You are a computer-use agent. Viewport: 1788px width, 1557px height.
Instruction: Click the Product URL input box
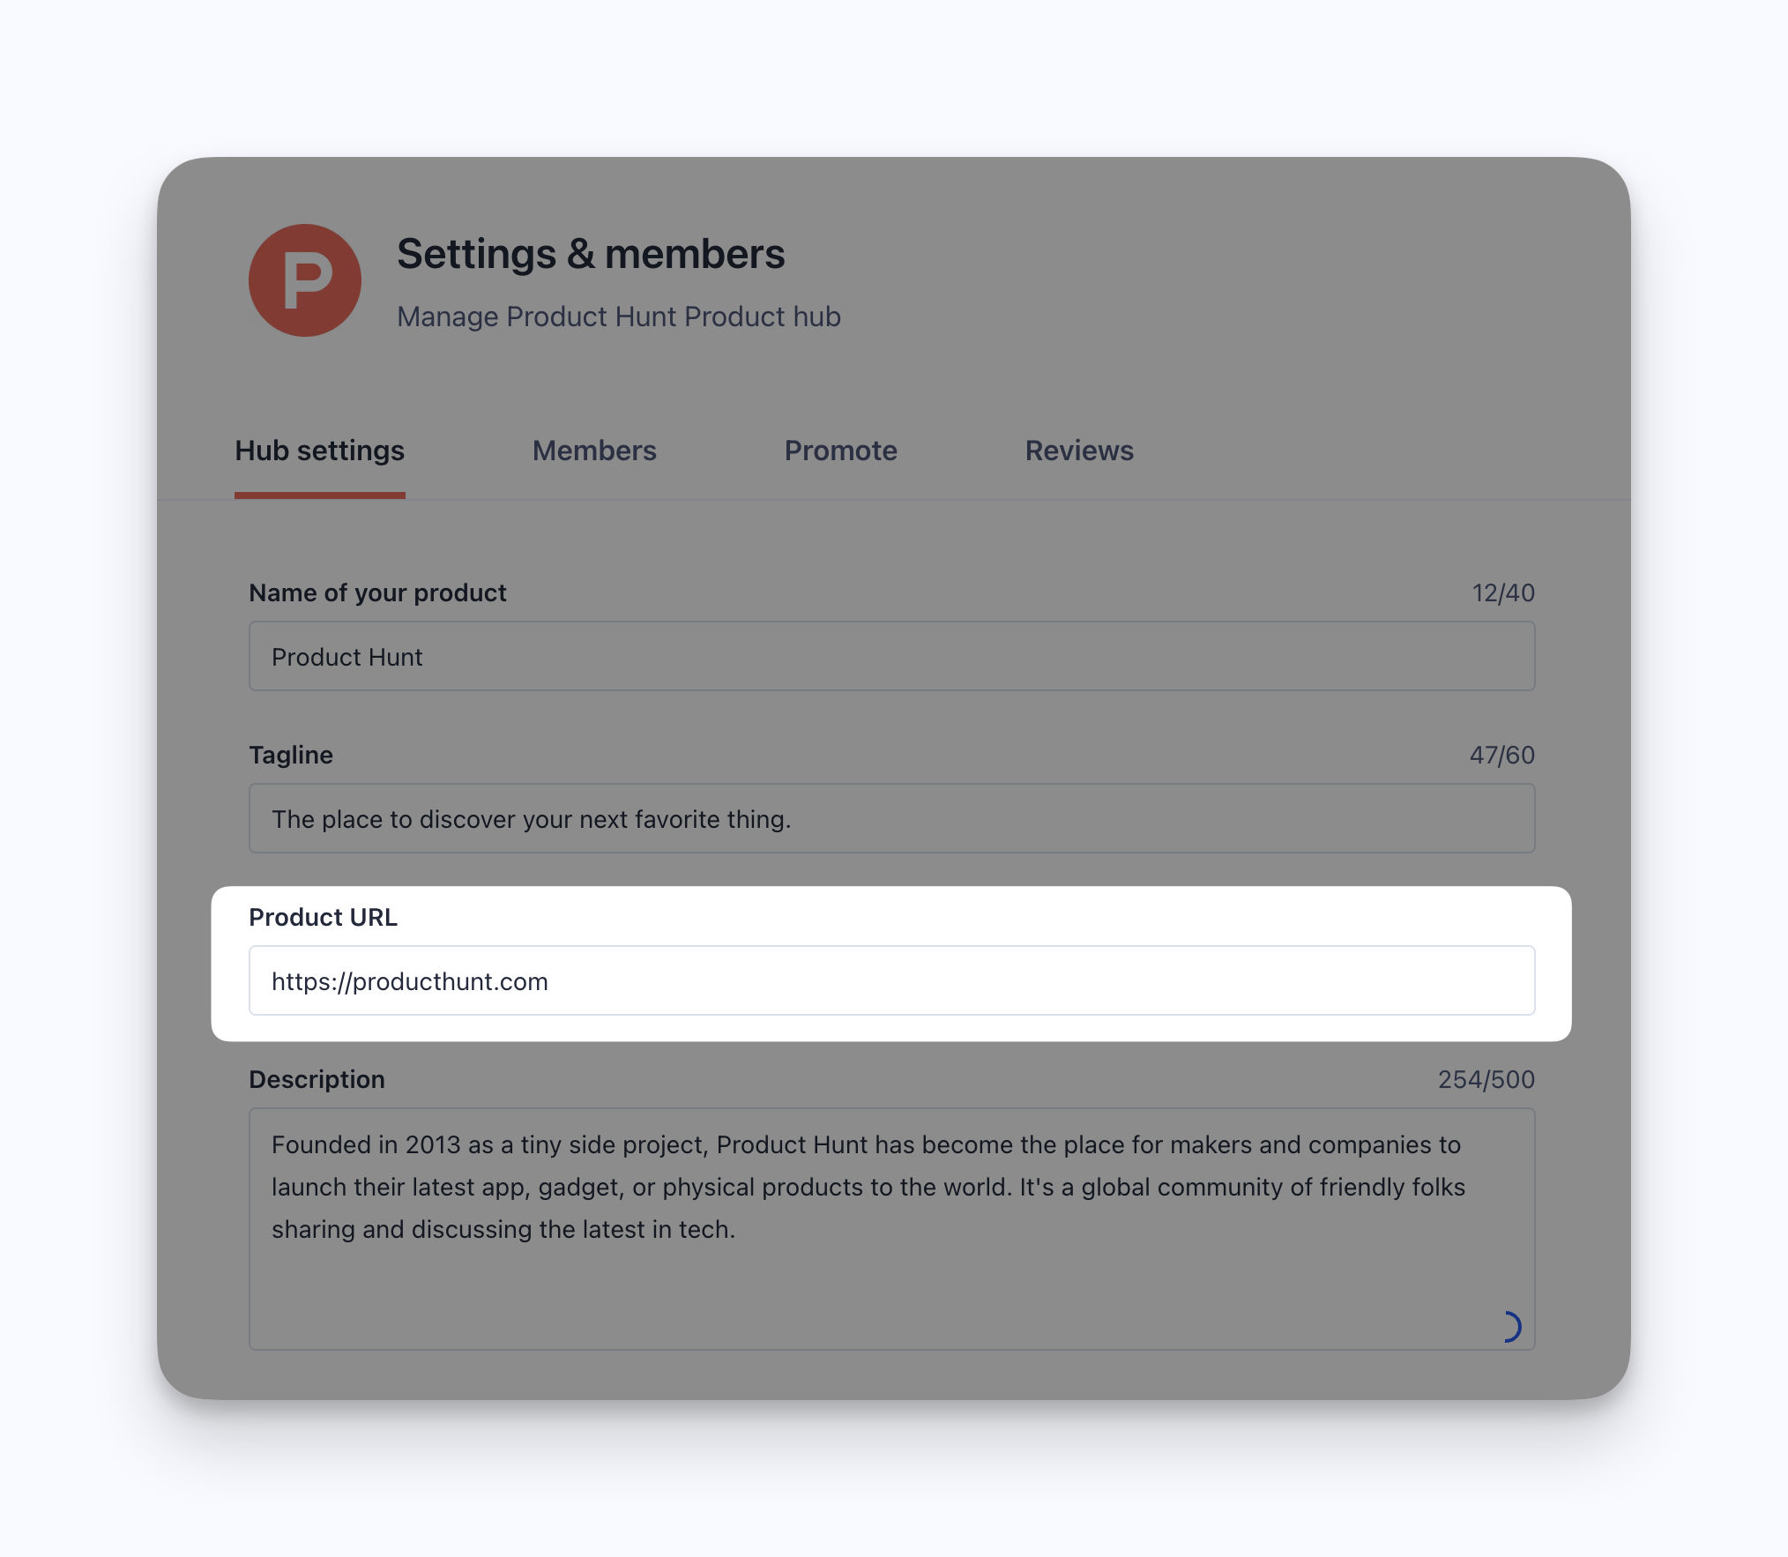890,981
